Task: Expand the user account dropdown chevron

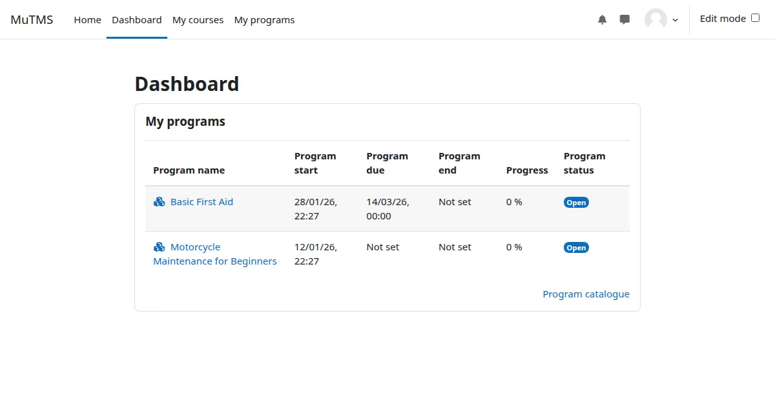Action: [x=674, y=21]
